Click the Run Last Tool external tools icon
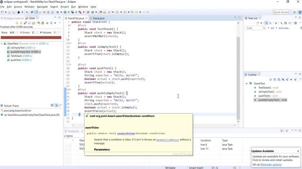Image resolution: width=302 pixels, height=169 pixels. [x=80, y=12]
